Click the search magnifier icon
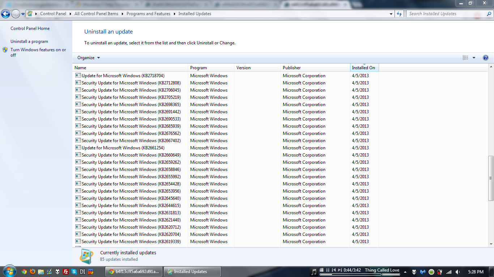Image resolution: width=494 pixels, height=277 pixels. (x=488, y=14)
